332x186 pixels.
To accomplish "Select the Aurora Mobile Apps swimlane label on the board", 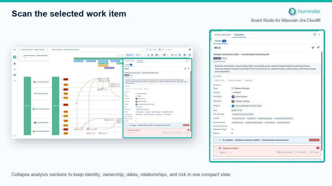I will (x=41, y=123).
